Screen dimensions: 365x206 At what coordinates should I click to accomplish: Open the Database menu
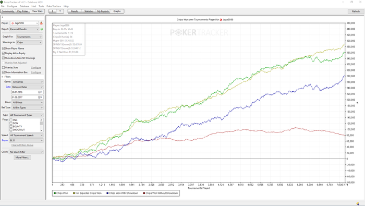click(x=24, y=6)
